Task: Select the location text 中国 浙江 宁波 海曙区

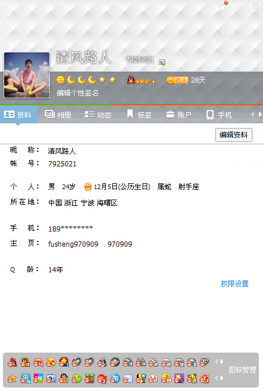Action: click(83, 202)
